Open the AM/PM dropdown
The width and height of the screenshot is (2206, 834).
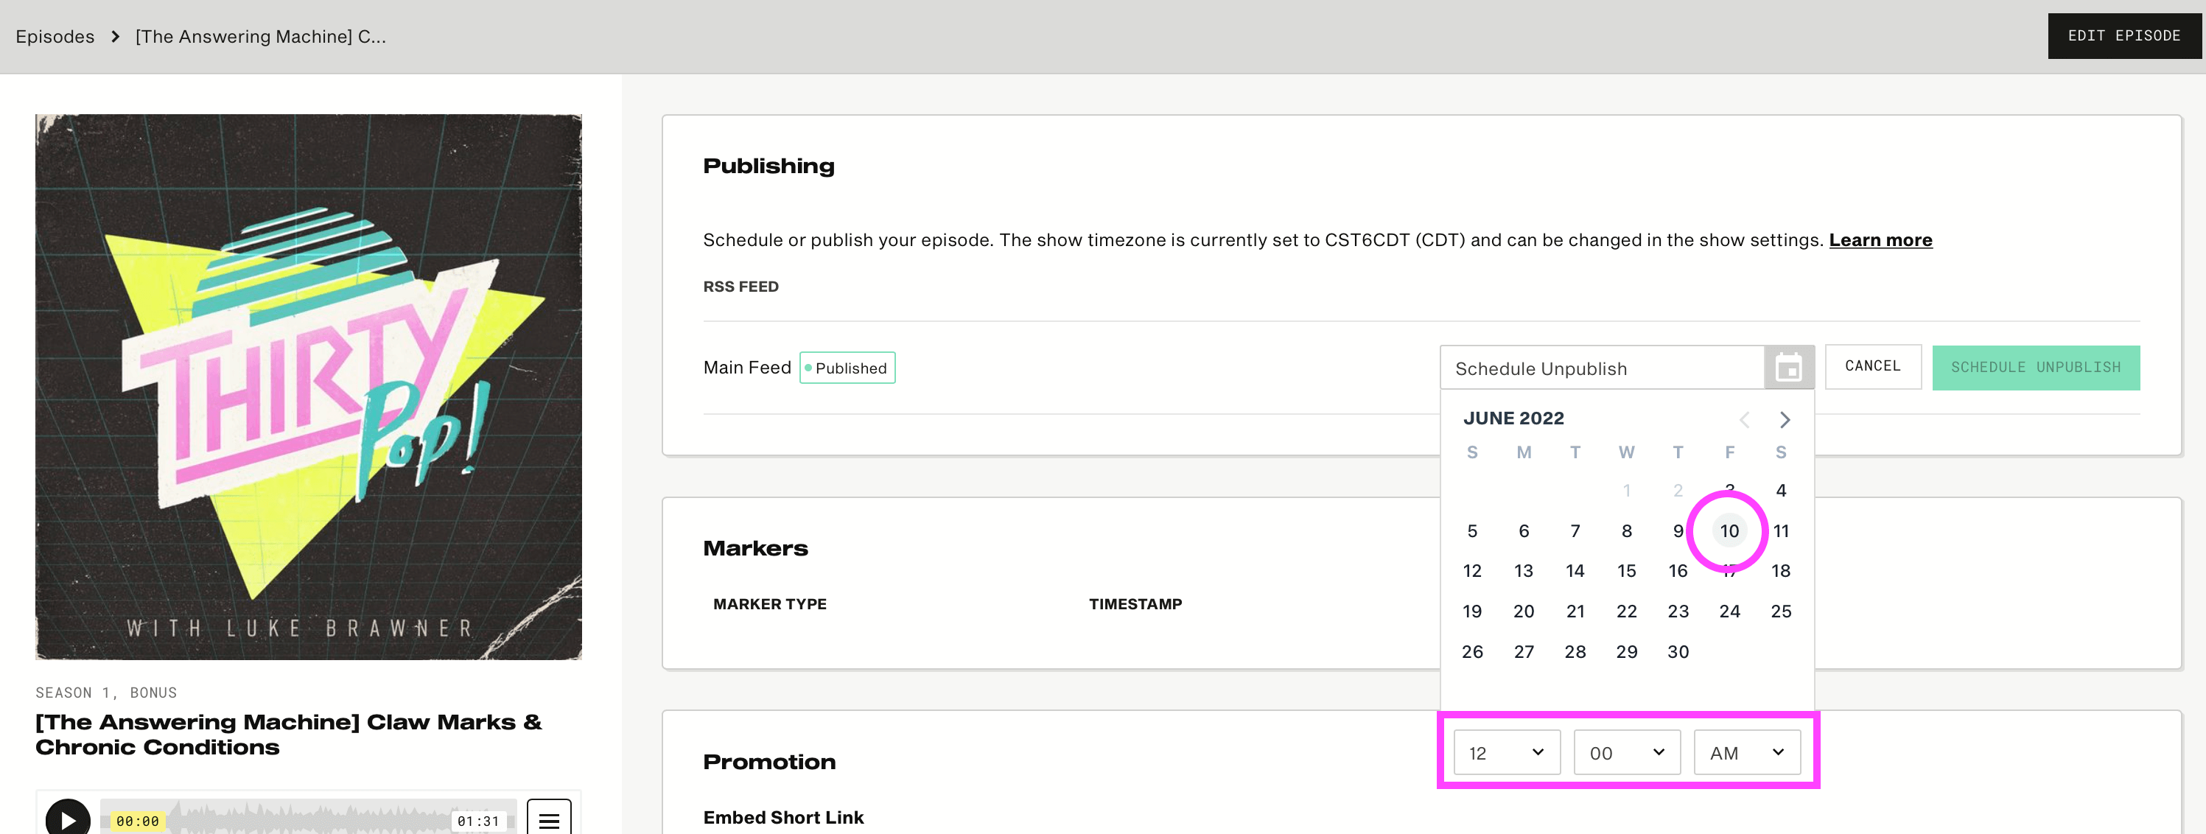coord(1747,753)
